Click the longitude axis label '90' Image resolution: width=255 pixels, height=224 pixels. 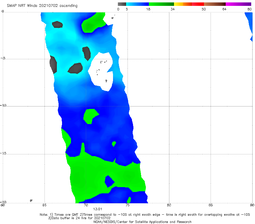point(252,205)
